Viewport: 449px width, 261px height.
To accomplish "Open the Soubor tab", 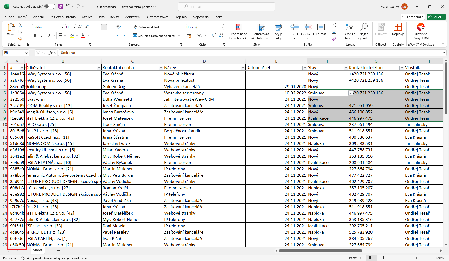I will [8, 17].
